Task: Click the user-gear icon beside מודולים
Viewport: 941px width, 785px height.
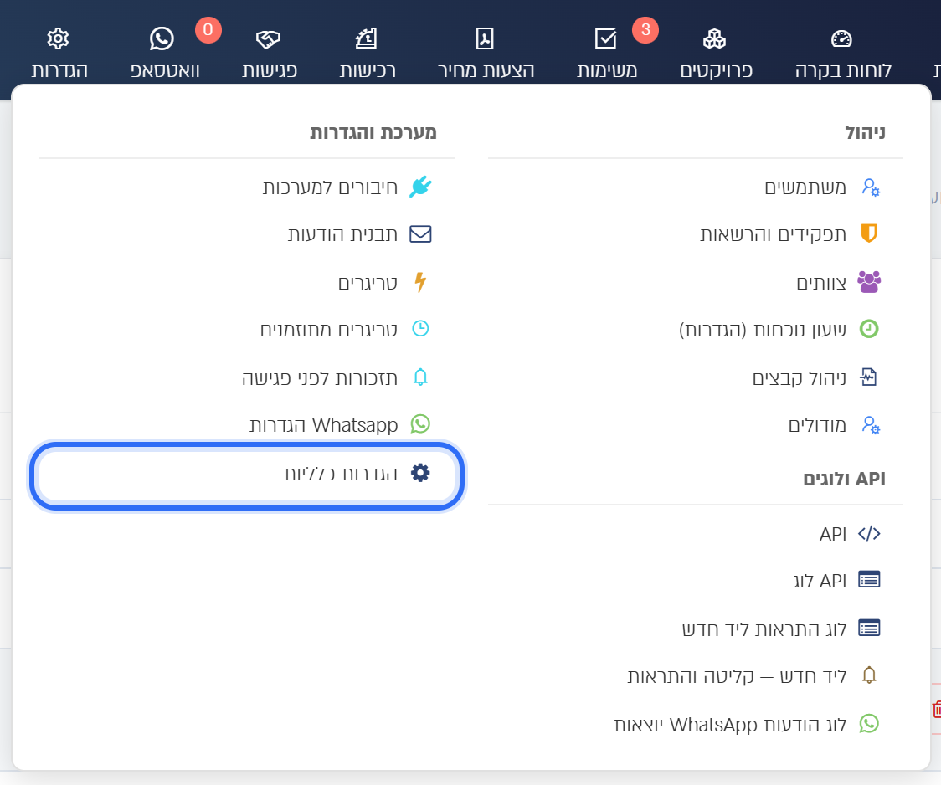Action: tap(870, 425)
